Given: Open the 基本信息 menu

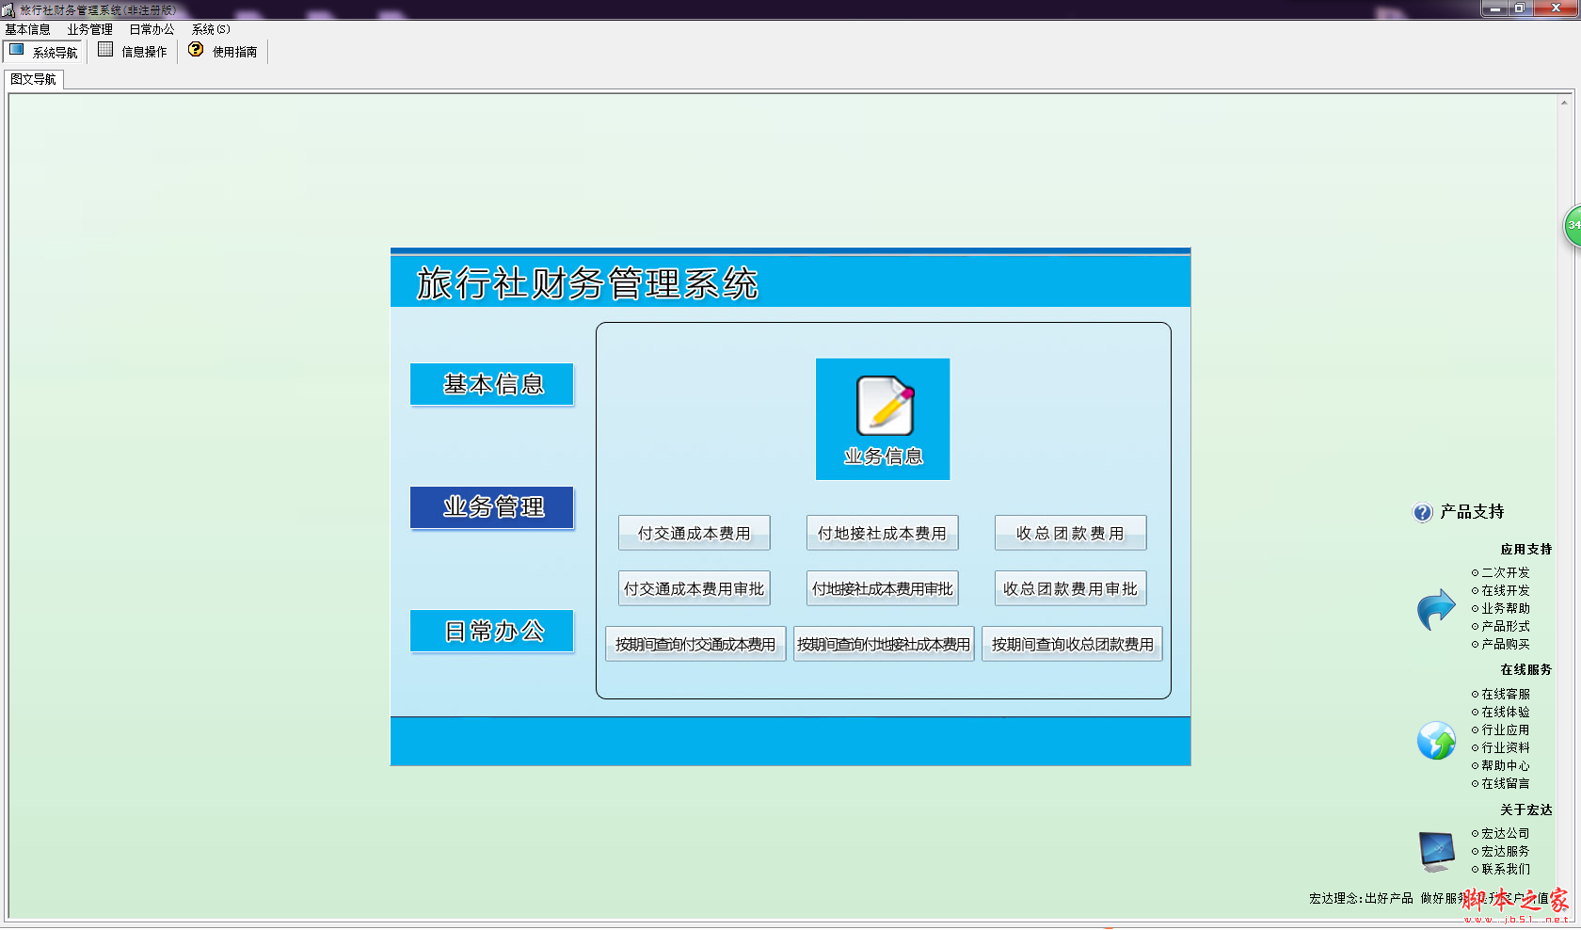Looking at the screenshot, I should [28, 29].
